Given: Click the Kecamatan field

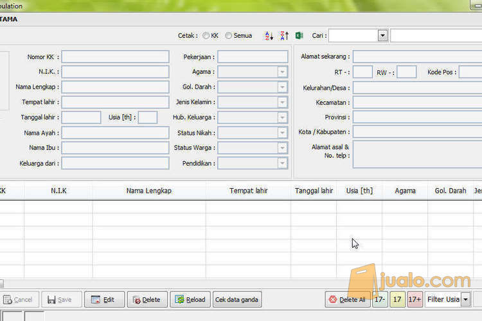Looking at the screenshot, I should click(418, 102).
